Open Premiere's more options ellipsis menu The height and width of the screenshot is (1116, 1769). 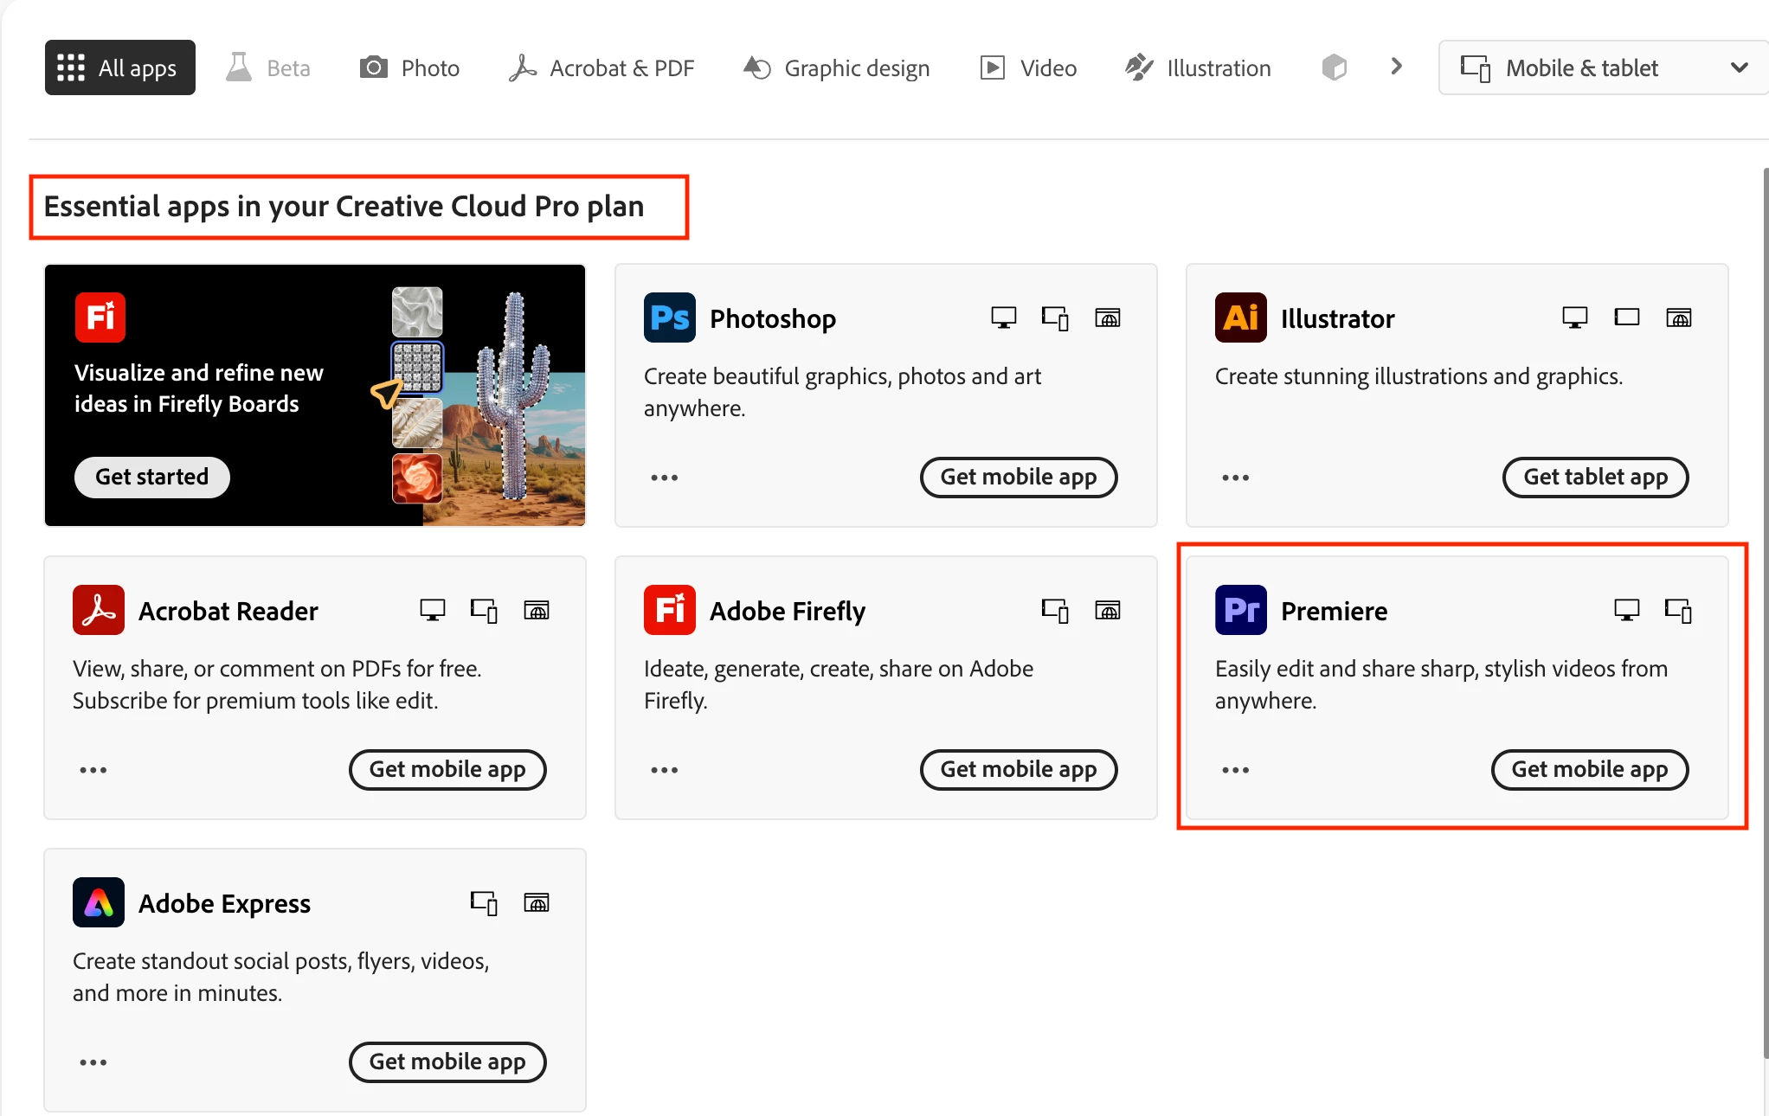pyautogui.click(x=1235, y=770)
